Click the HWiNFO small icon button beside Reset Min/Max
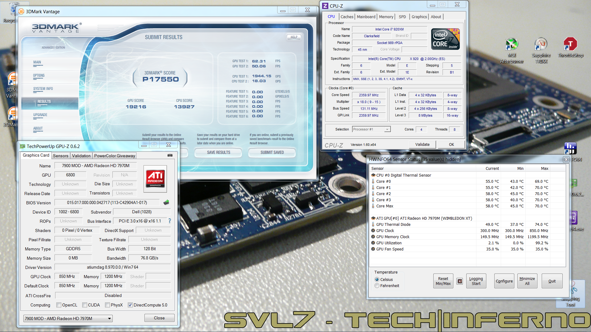Image resolution: width=591 pixels, height=332 pixels. [x=459, y=281]
